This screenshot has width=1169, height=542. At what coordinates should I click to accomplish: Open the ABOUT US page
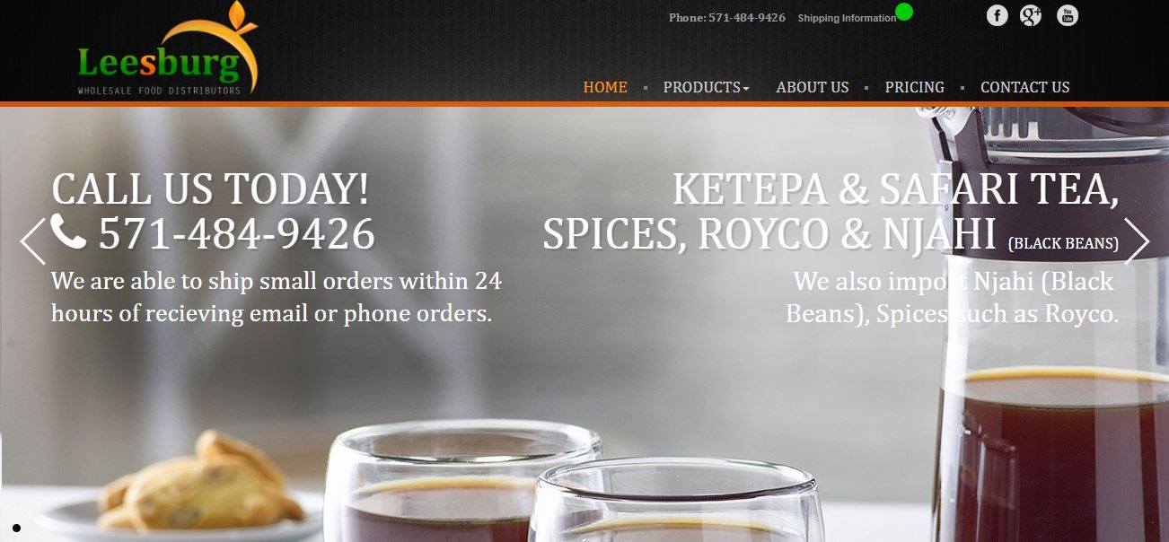[813, 87]
